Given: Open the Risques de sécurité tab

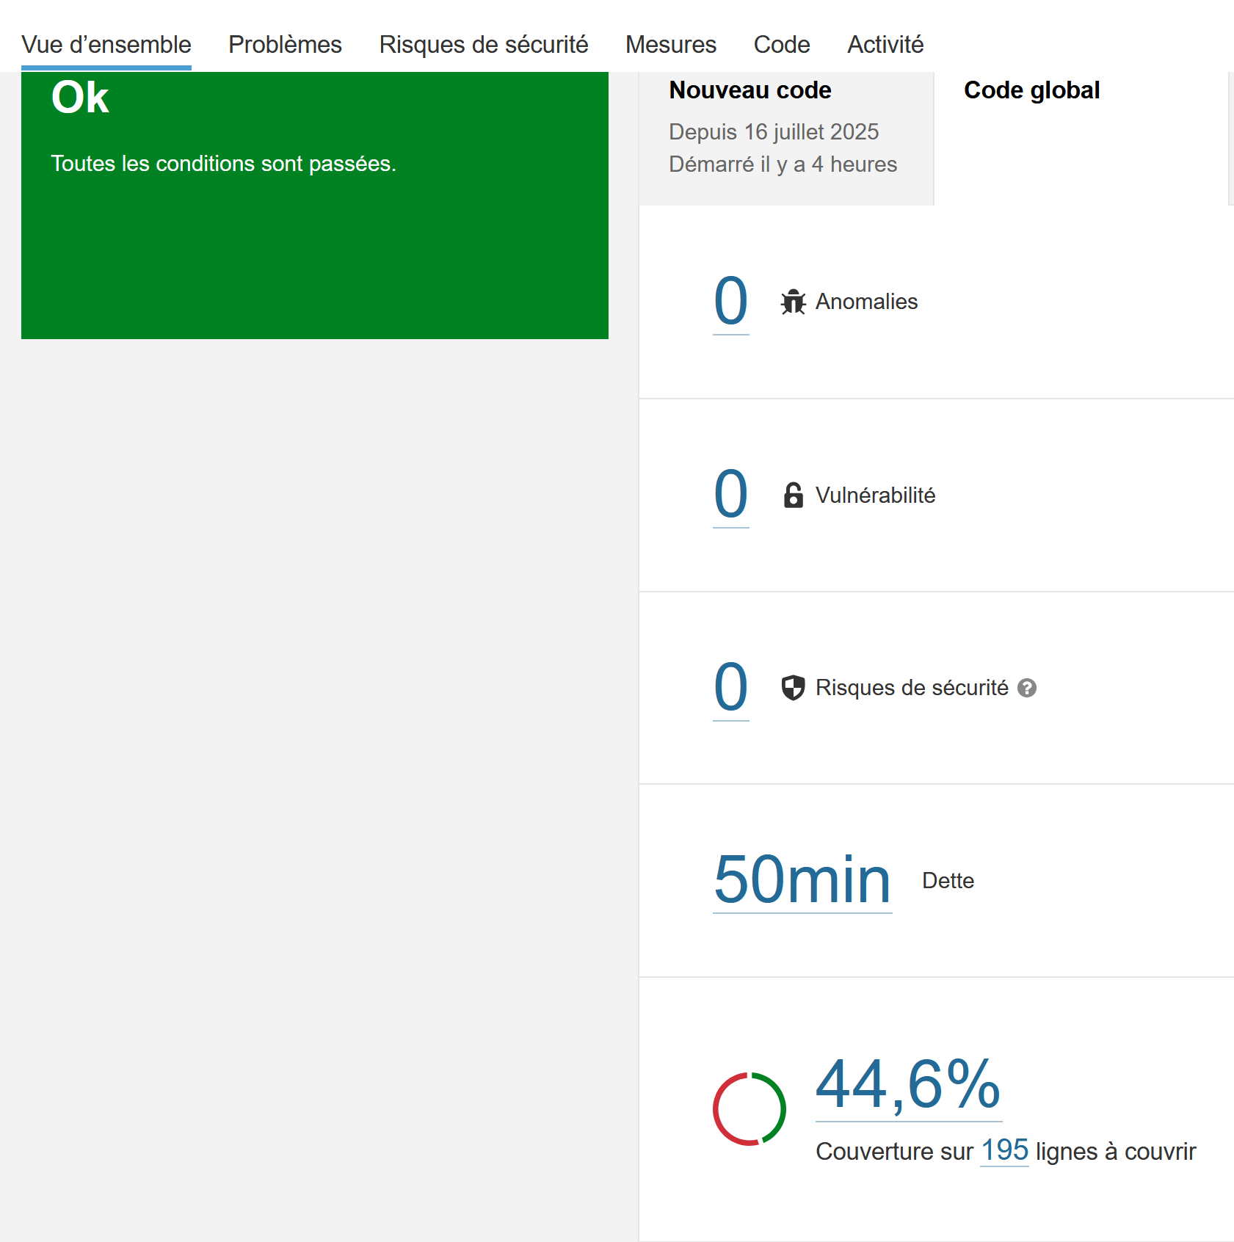Looking at the screenshot, I should pos(484,45).
